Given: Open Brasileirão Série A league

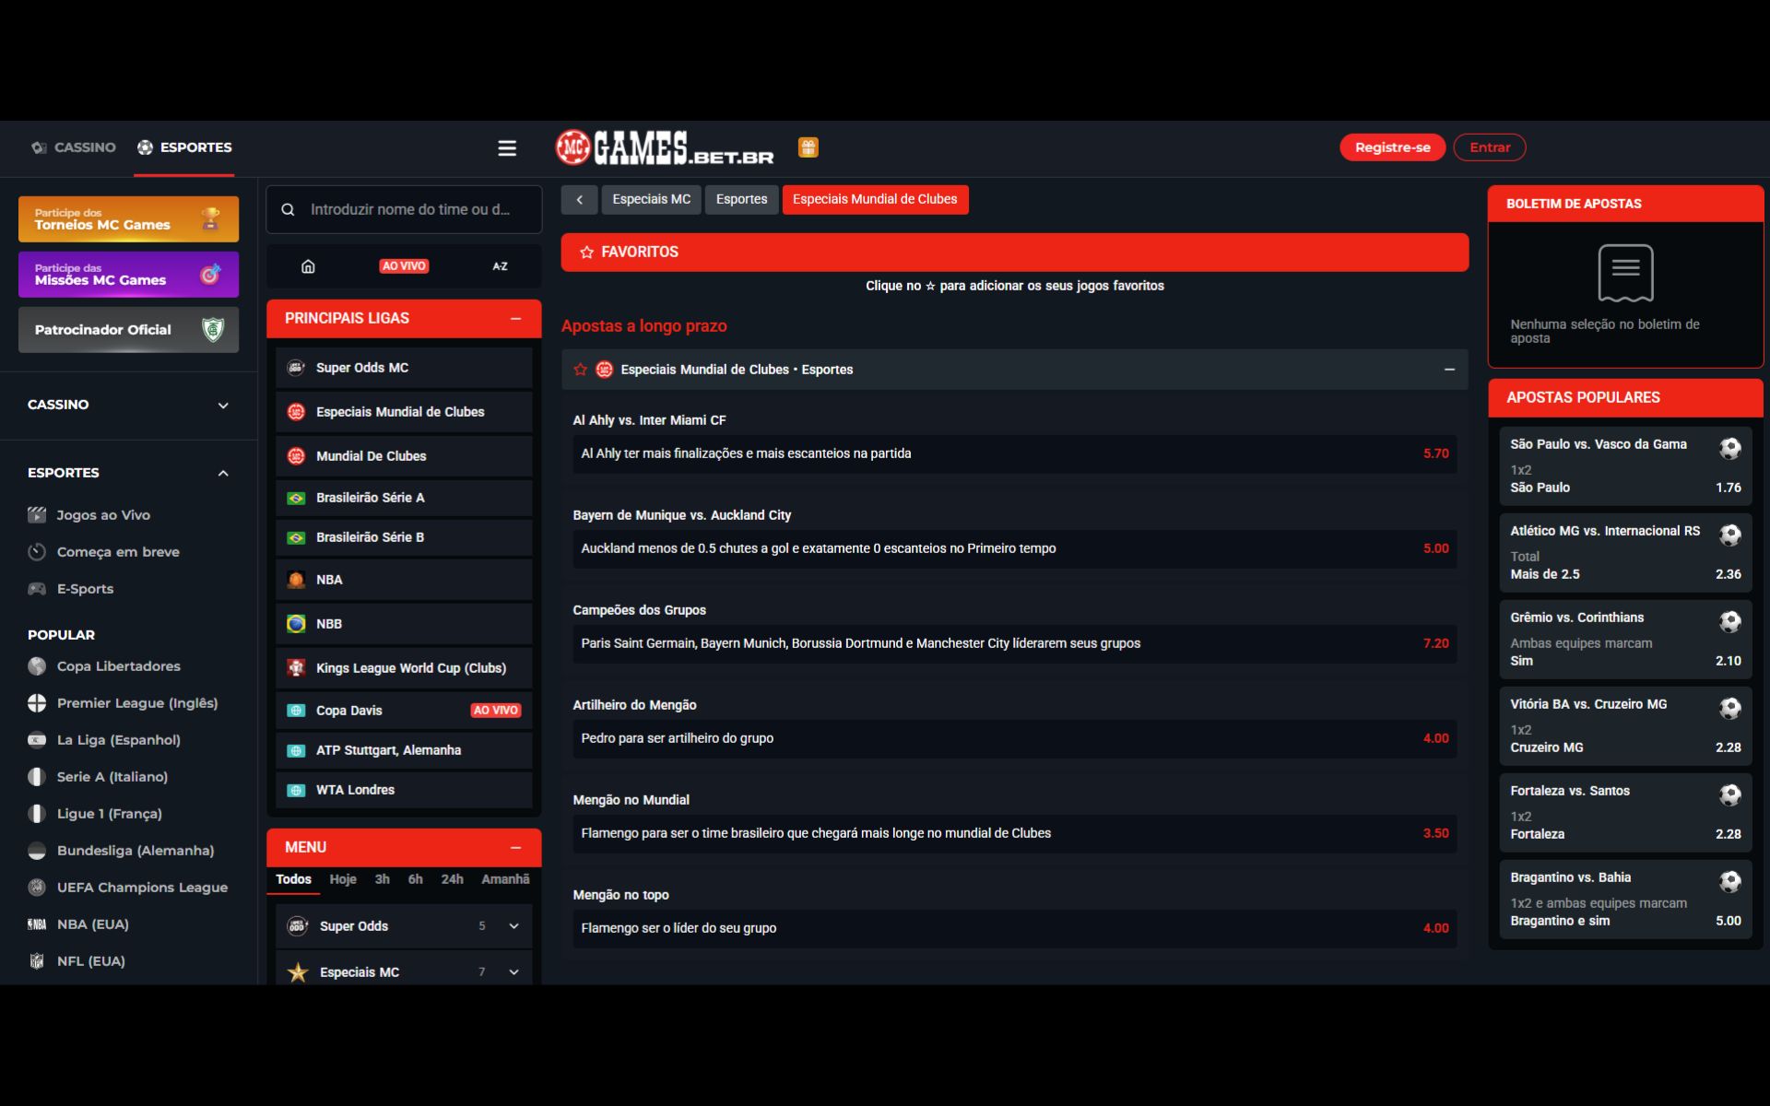Looking at the screenshot, I should coord(370,498).
